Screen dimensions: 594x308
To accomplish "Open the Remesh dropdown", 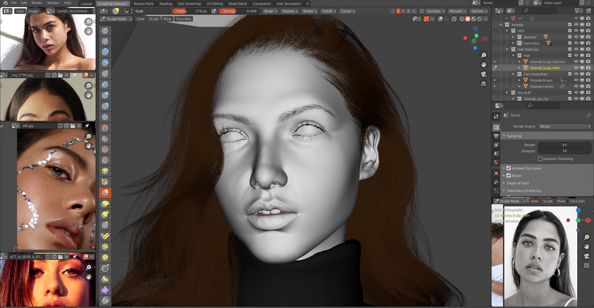I will pyautogui.click(x=458, y=11).
